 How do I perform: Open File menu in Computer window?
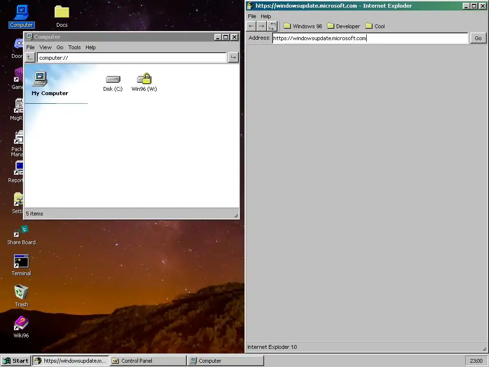pyautogui.click(x=30, y=47)
